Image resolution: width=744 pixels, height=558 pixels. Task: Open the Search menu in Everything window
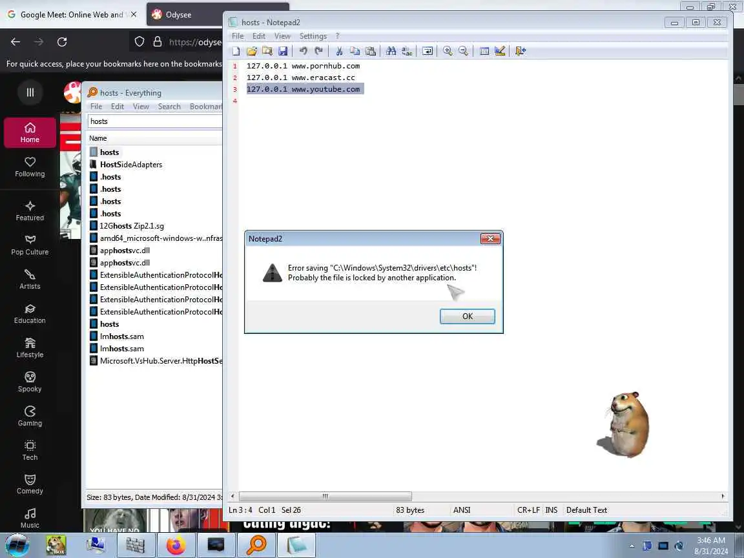tap(169, 107)
